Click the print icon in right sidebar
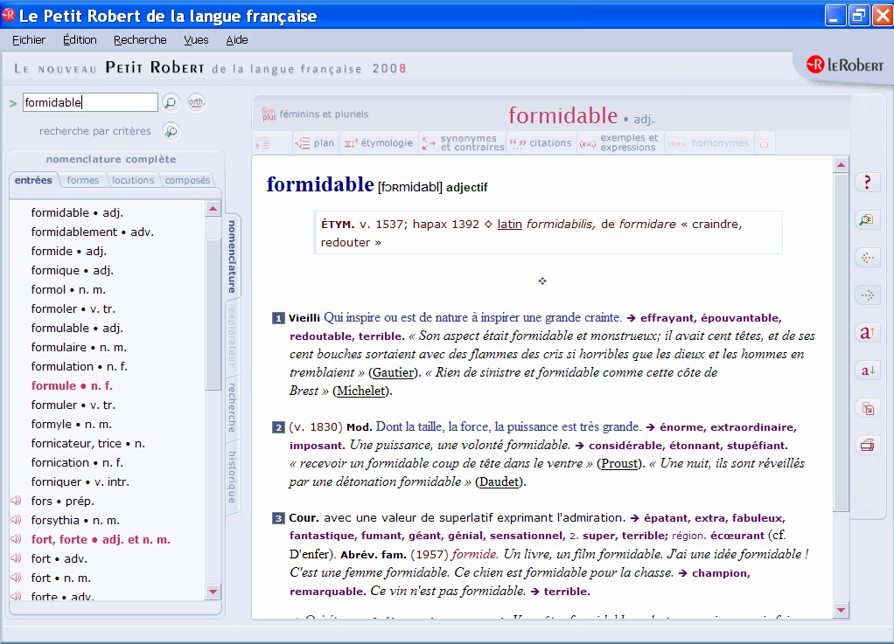894x644 pixels. [867, 446]
